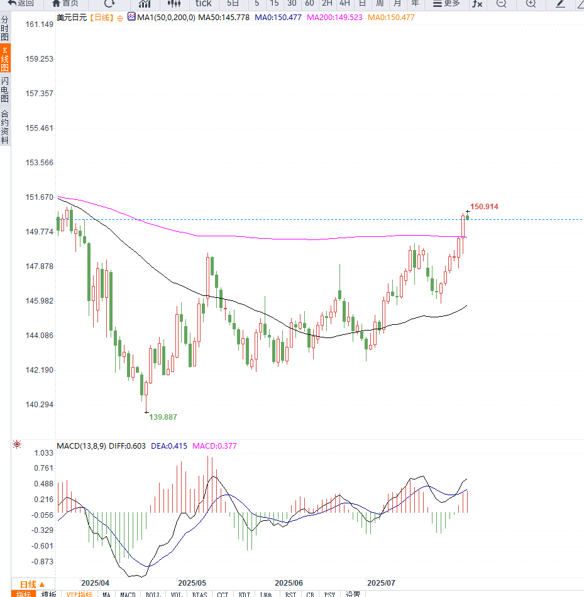The image size is (584, 597).
Task: Choose the VOL indicator tab
Action: point(177,594)
